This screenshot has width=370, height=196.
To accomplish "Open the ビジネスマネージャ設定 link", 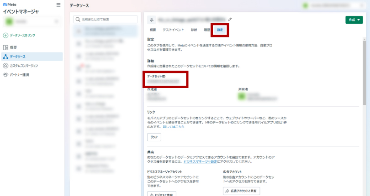I will click(x=200, y=162).
